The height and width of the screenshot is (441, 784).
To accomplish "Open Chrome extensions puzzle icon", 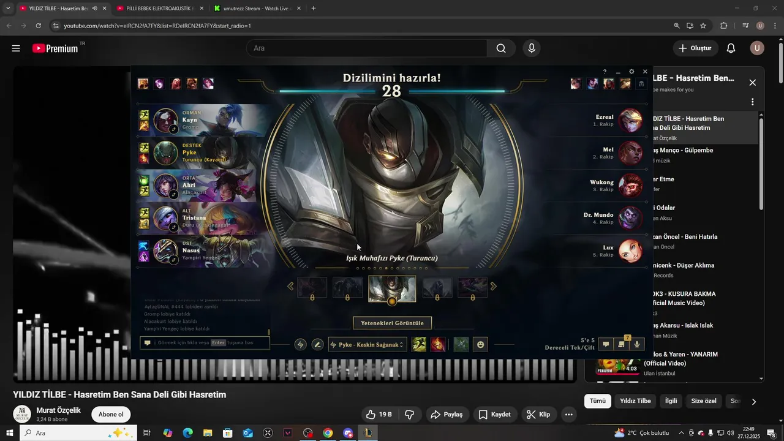I will tap(724, 26).
